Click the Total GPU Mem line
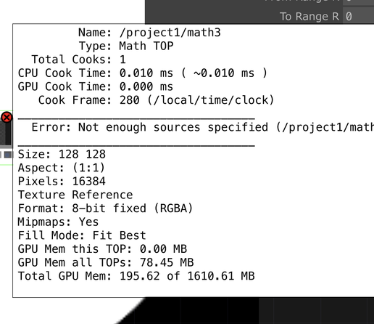Viewport: 374px width, 324px height. point(136,276)
